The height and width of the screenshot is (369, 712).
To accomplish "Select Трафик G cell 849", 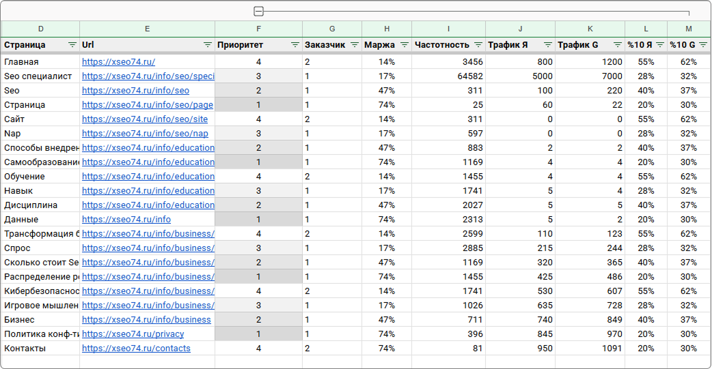I will pyautogui.click(x=590, y=320).
